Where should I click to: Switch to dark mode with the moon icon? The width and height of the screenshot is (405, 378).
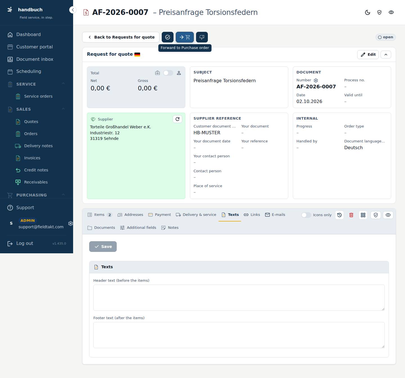pos(368,12)
